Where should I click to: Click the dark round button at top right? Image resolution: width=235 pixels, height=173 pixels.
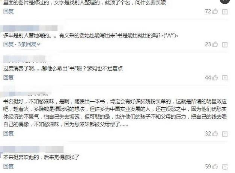(225, 2)
